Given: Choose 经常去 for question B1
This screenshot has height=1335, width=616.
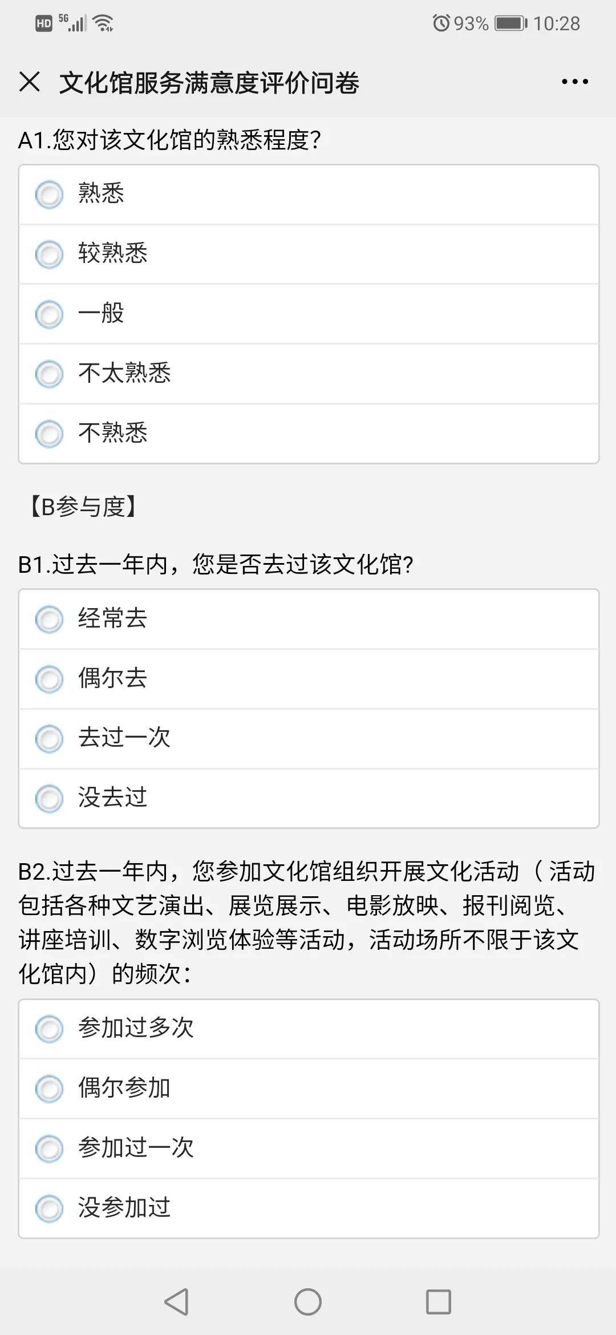Looking at the screenshot, I should [x=50, y=620].
